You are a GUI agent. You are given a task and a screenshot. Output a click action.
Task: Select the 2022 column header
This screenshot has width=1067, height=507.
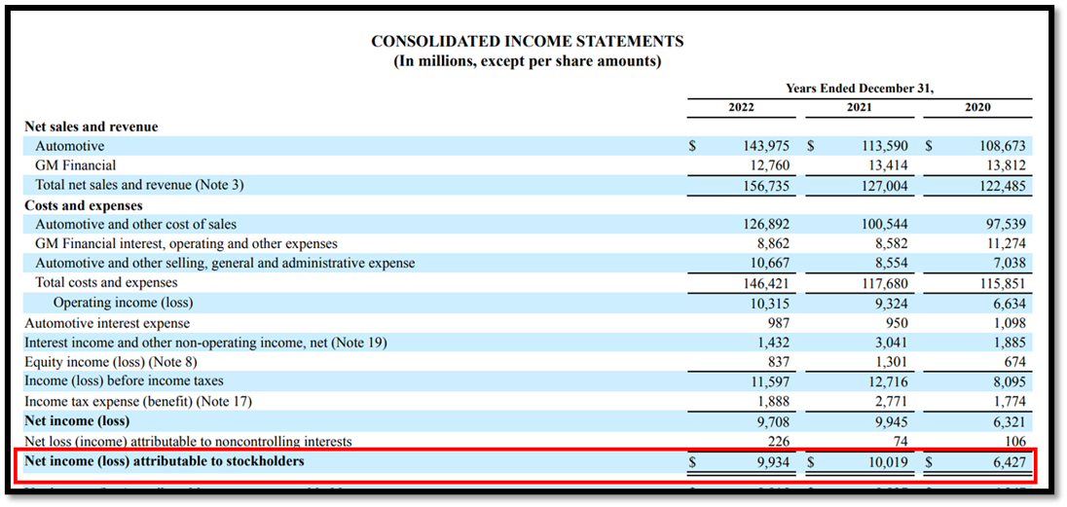point(741,107)
